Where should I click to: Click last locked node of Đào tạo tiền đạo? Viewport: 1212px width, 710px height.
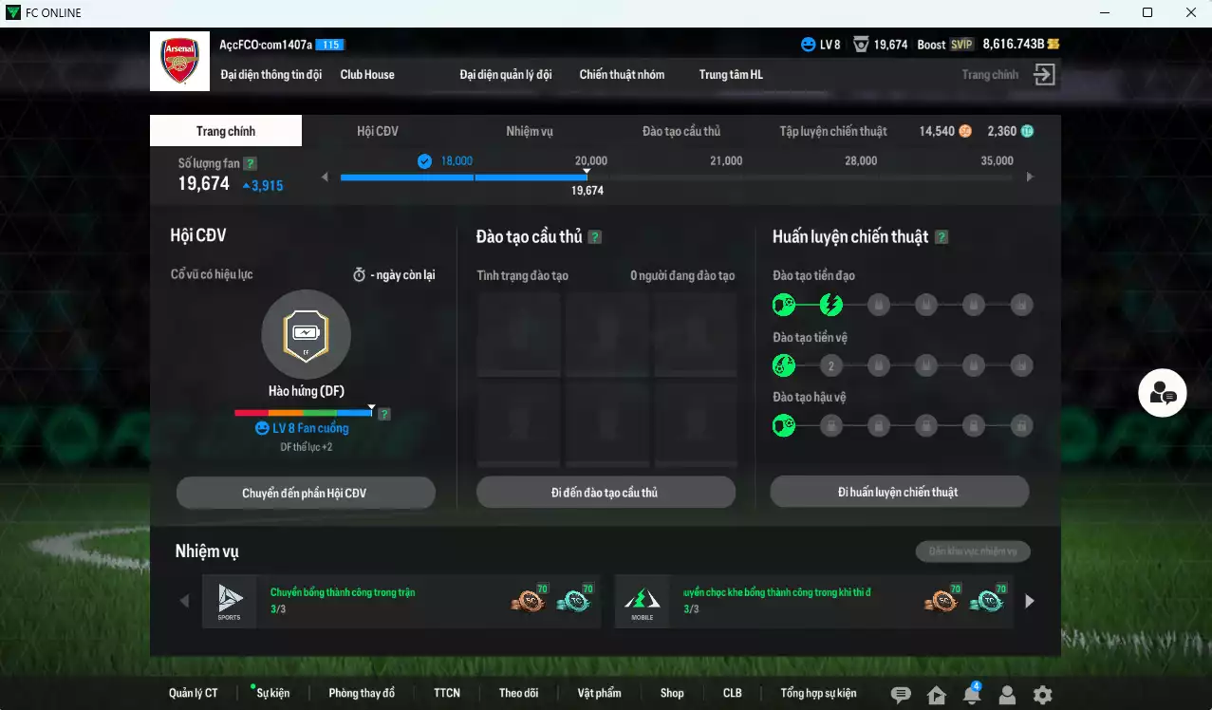[x=1021, y=305]
